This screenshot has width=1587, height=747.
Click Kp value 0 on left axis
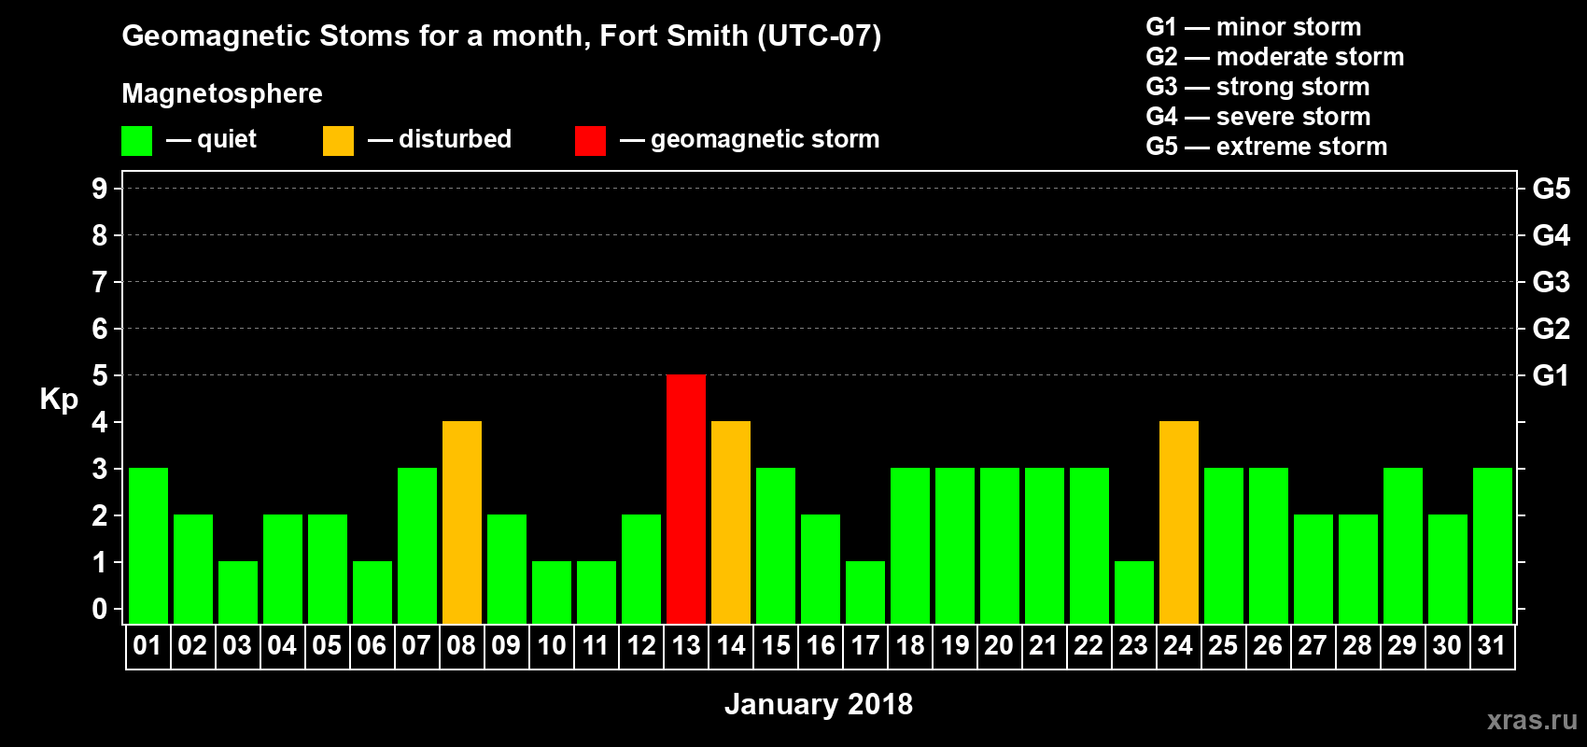point(100,609)
